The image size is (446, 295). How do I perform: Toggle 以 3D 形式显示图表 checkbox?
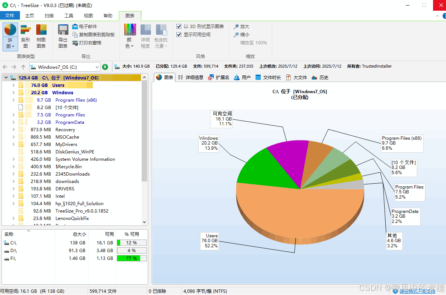(179, 27)
